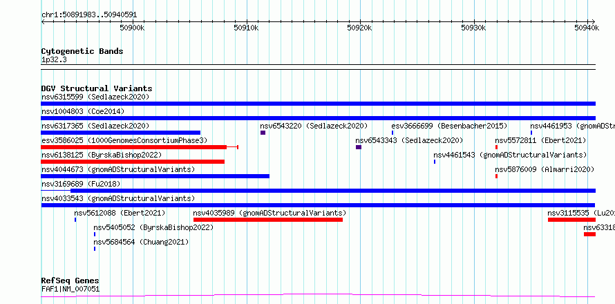This screenshot has height=304, width=615.
Task: Click the chr1:50891983..50940591 coordinates label
Action: 89,15
